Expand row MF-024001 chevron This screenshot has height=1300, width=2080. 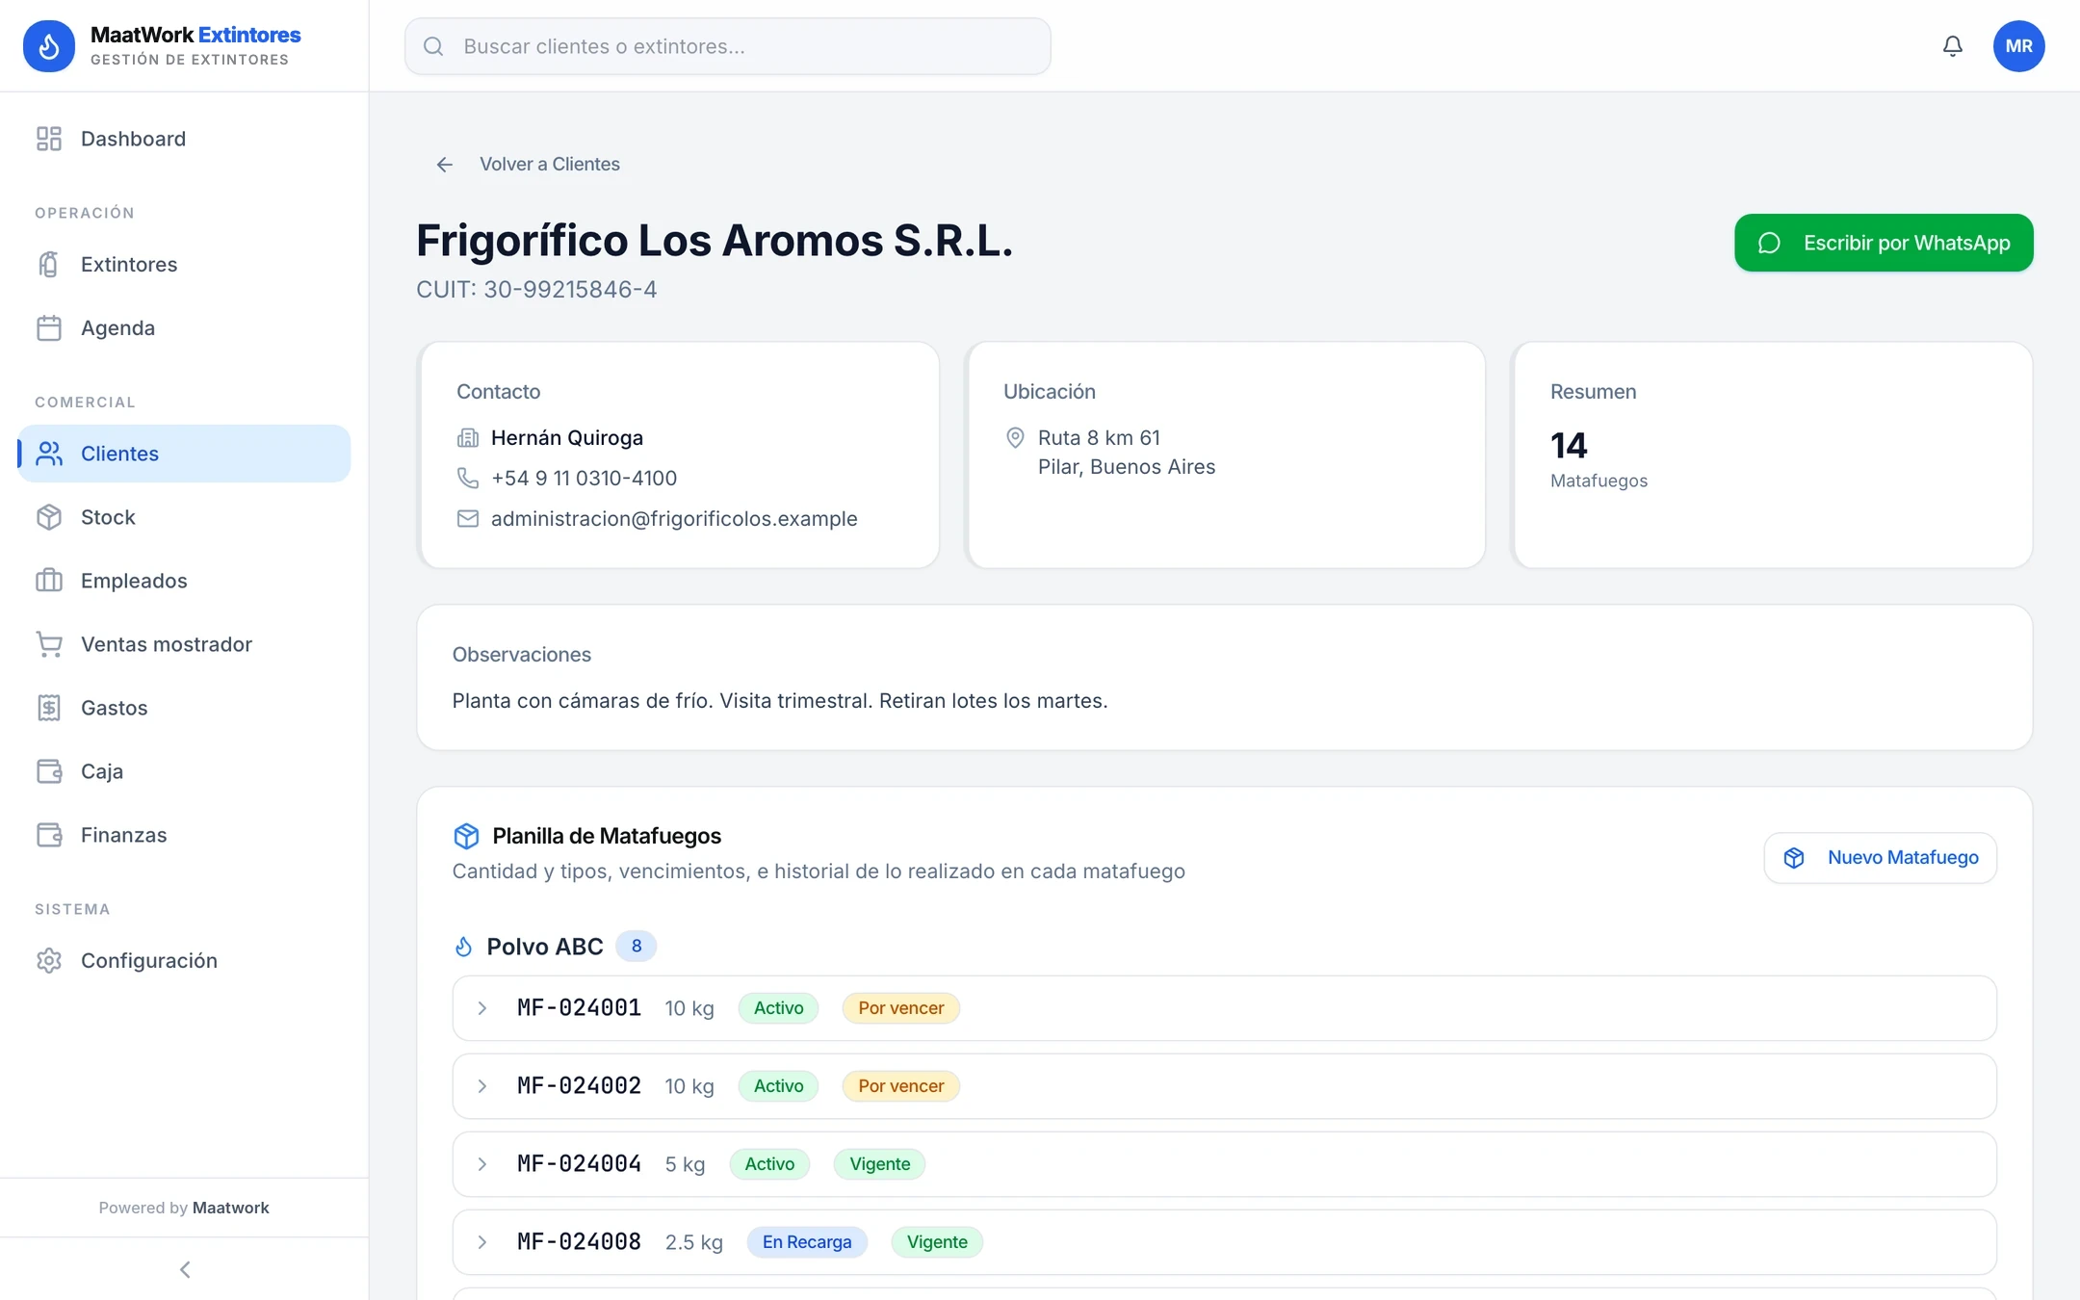pos(482,1008)
